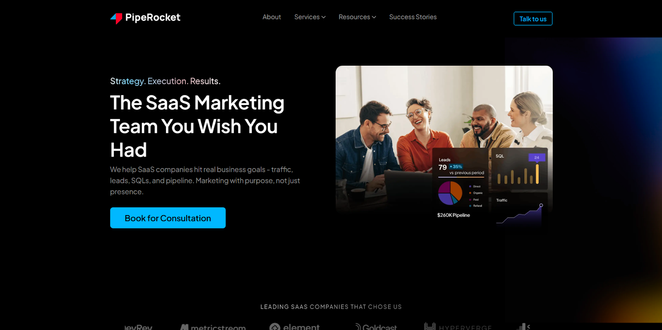662x330 pixels.
Task: Click the PipeRocket logo icon
Action: (x=116, y=18)
